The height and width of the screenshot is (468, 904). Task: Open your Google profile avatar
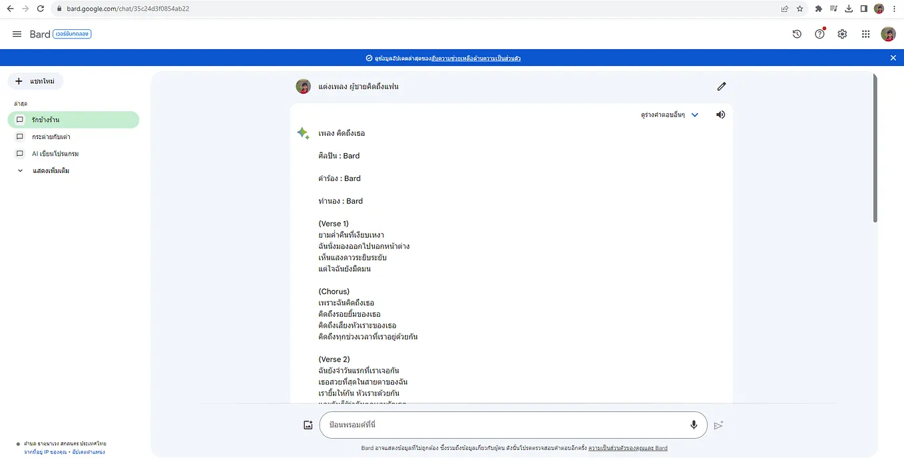coord(888,33)
